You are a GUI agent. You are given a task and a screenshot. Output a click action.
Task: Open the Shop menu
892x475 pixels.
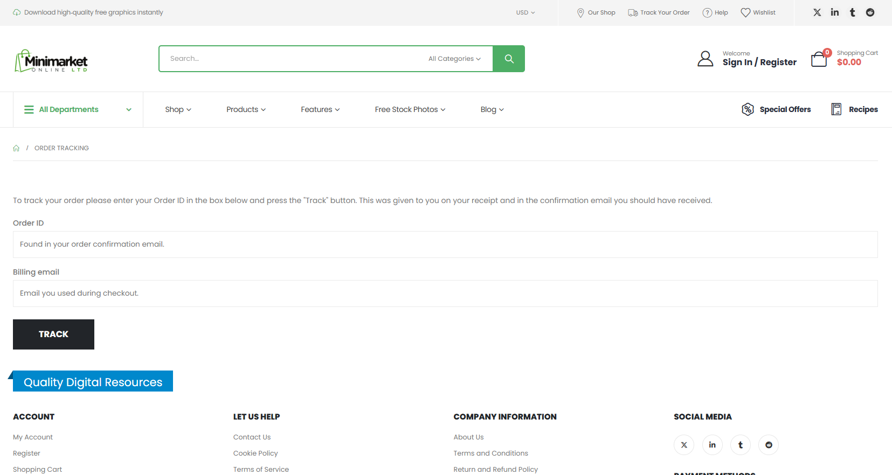click(178, 109)
